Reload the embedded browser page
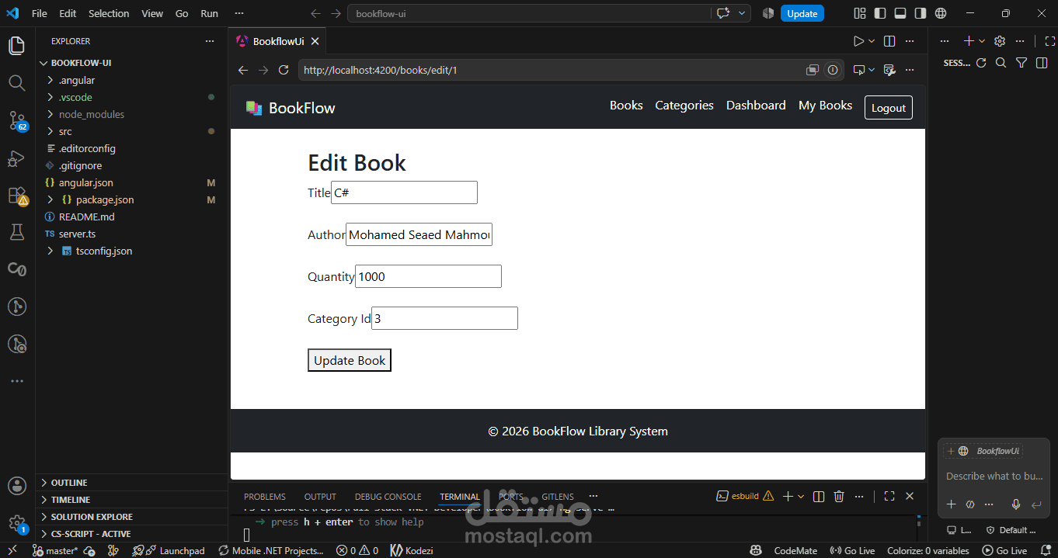 coord(284,70)
